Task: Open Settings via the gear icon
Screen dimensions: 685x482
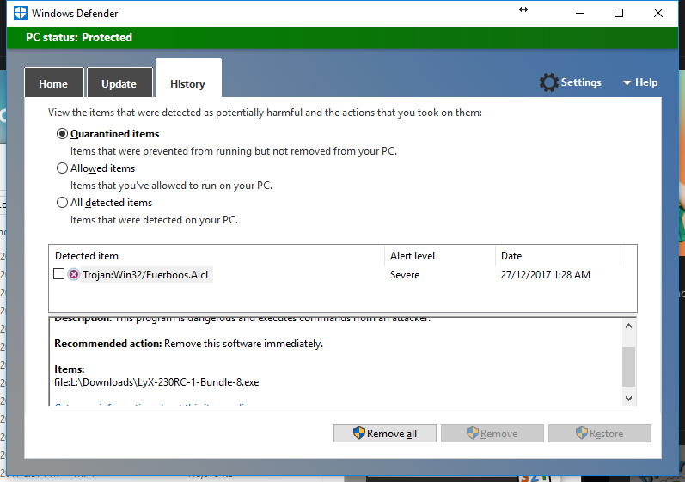Action: coord(548,82)
